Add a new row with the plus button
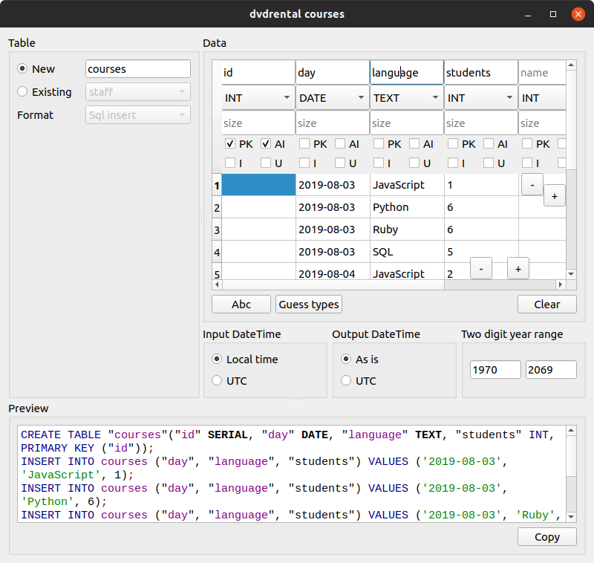The width and height of the screenshot is (594, 563). [554, 195]
